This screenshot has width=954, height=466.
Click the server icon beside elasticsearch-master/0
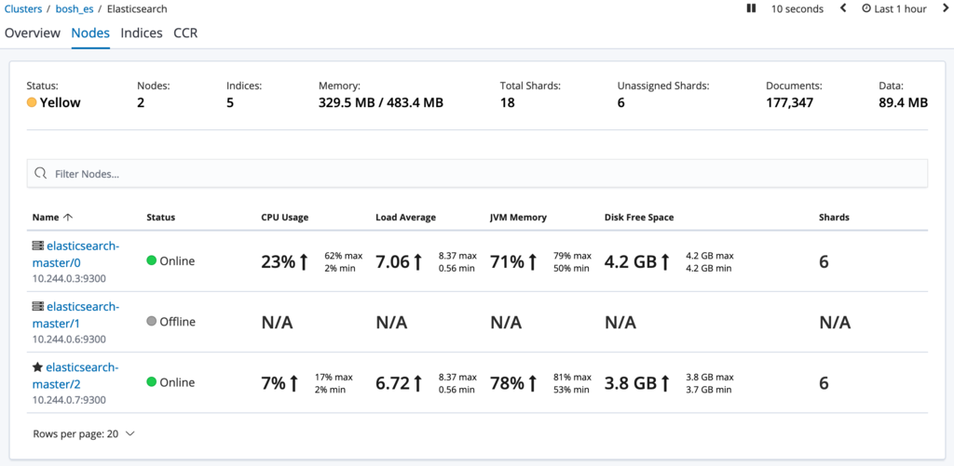(38, 246)
